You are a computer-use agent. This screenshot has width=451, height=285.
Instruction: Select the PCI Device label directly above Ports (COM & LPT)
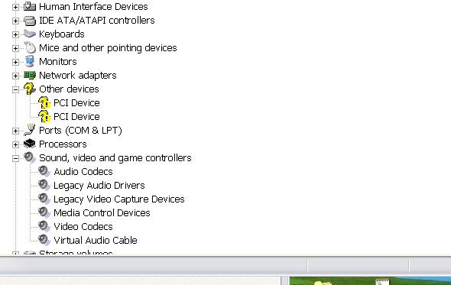(76, 117)
